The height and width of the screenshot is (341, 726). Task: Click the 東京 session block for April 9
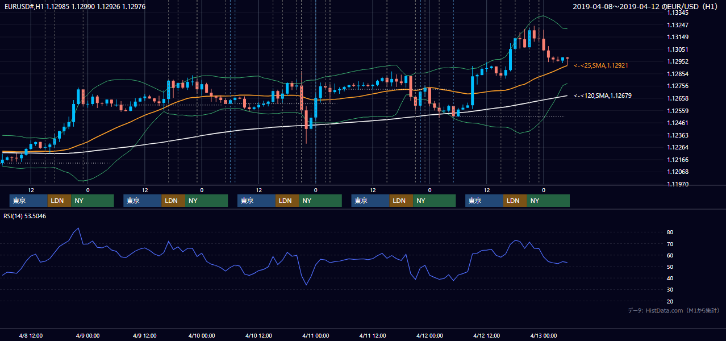[143, 201]
